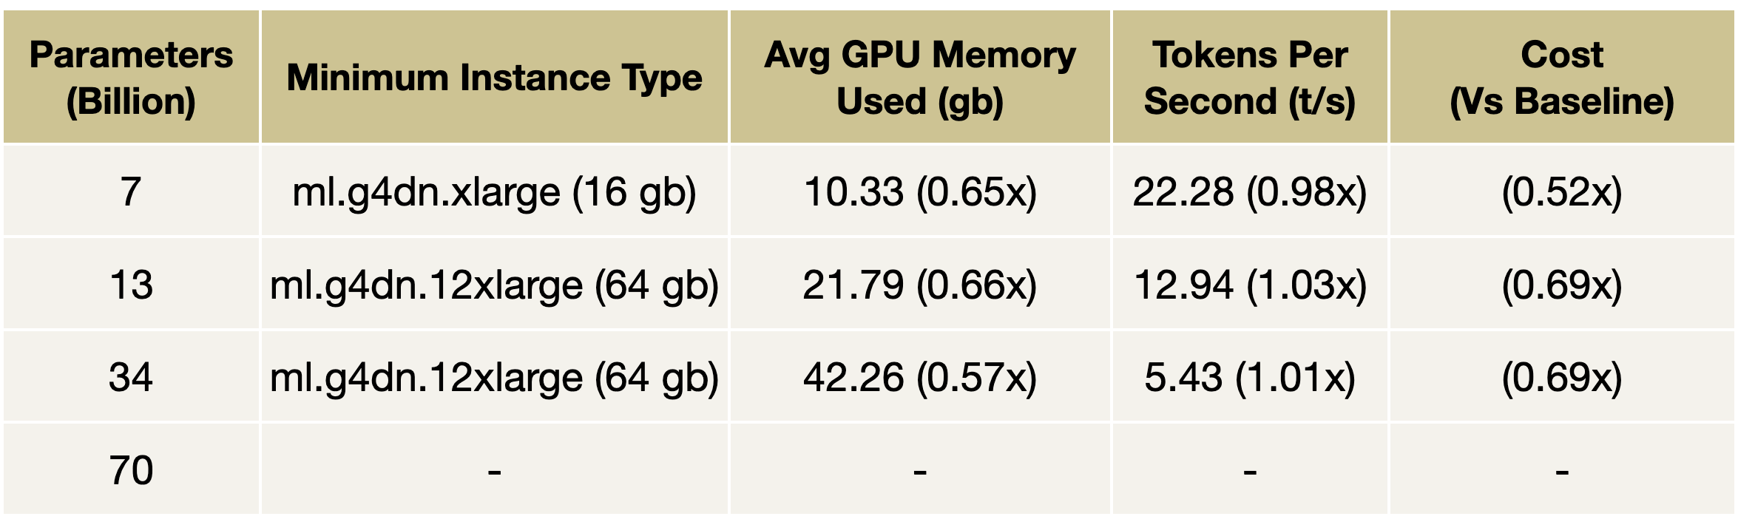The width and height of the screenshot is (1738, 519).
Task: Select the 12.94 (1.03x) tokens cell
Action: click(1249, 285)
